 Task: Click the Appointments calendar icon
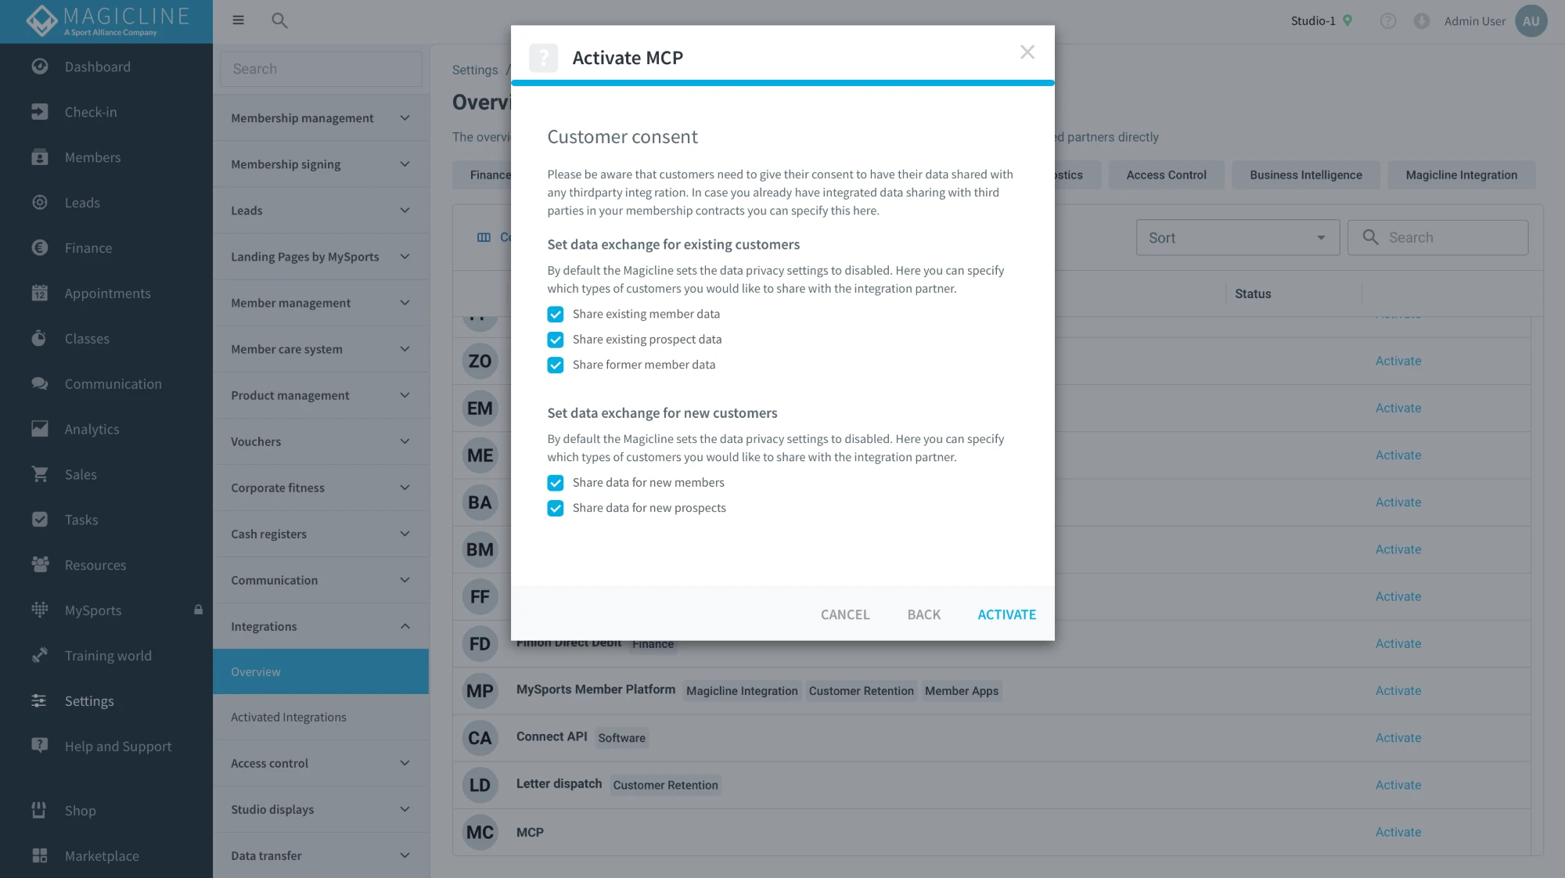(40, 293)
